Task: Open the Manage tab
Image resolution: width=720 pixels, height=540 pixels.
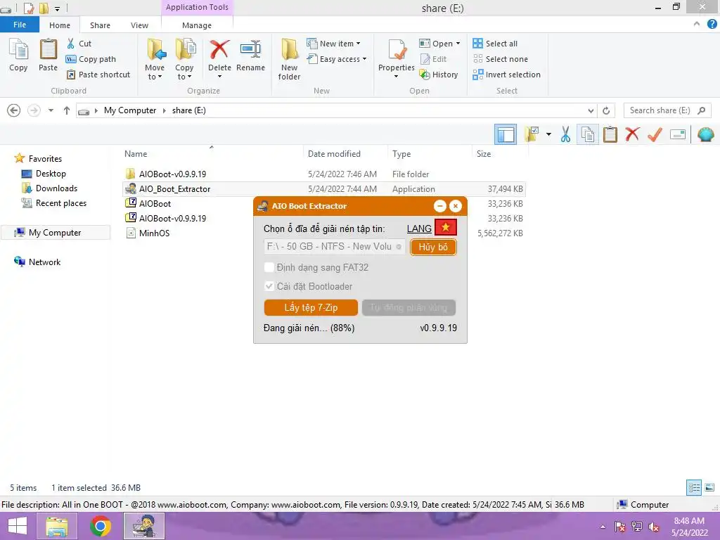Action: point(197,25)
